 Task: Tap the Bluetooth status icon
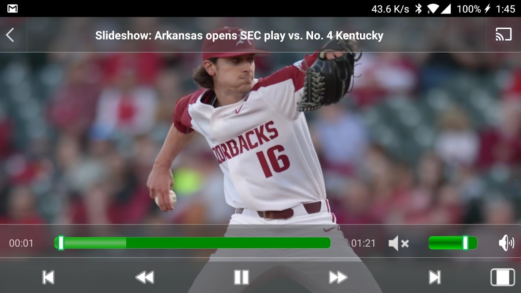(x=418, y=8)
